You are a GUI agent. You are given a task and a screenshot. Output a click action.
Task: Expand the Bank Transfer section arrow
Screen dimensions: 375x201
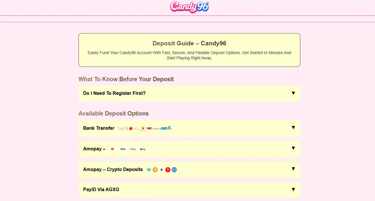293,127
